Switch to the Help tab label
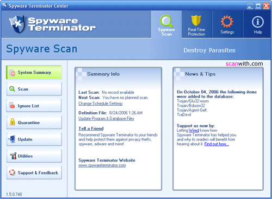Screen dimensions: 272x199 tap(258, 32)
